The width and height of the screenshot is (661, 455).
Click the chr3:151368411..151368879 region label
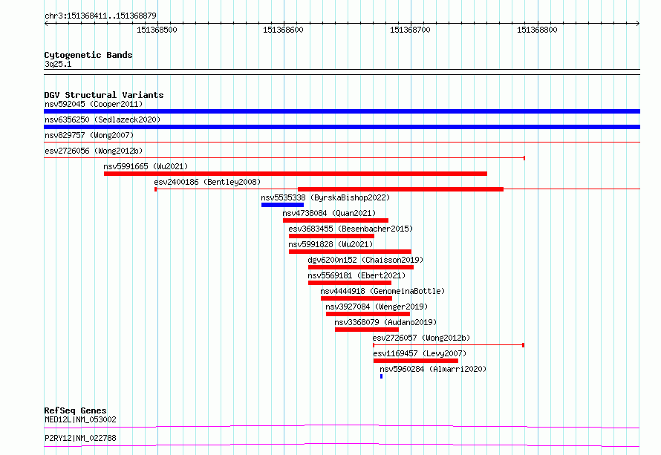point(100,16)
